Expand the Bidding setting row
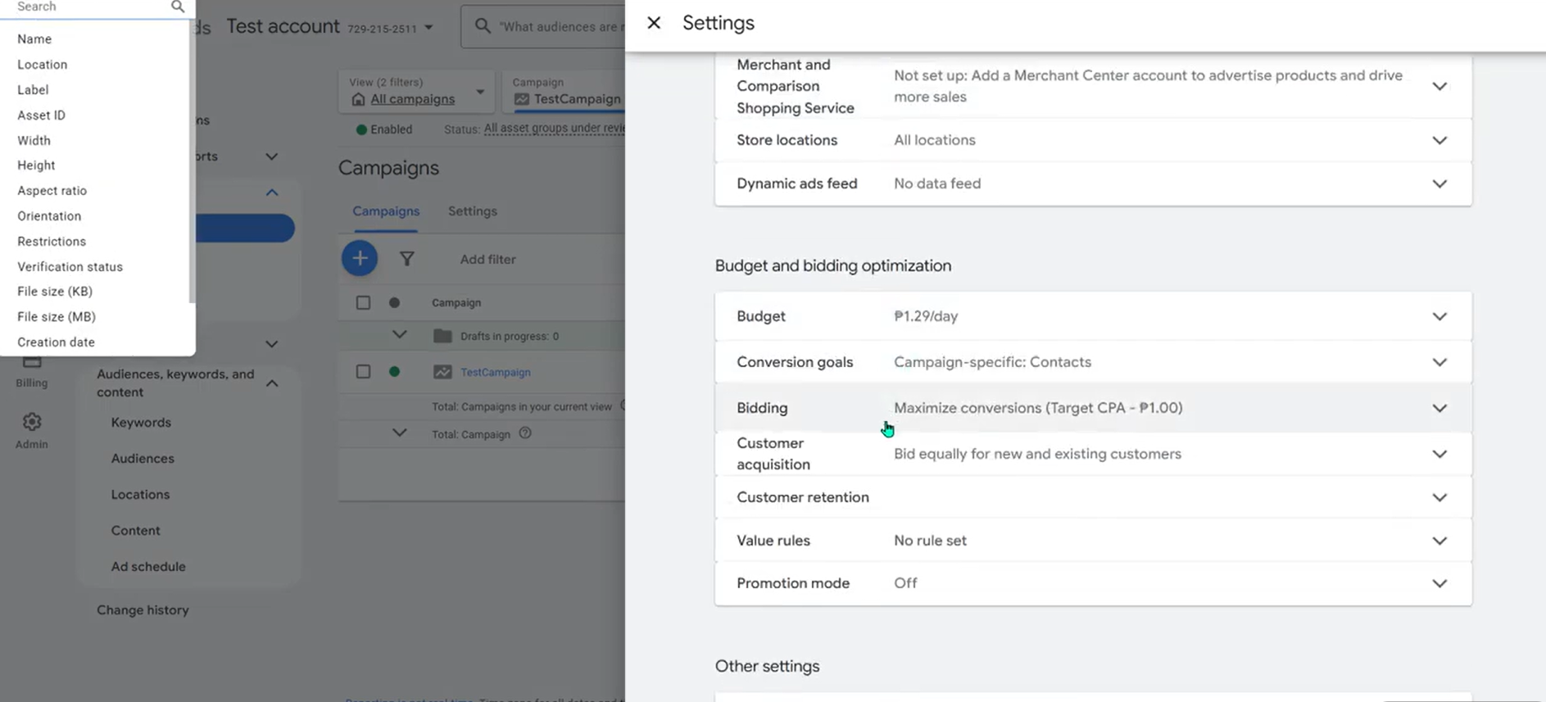The height and width of the screenshot is (702, 1546). pos(1439,408)
